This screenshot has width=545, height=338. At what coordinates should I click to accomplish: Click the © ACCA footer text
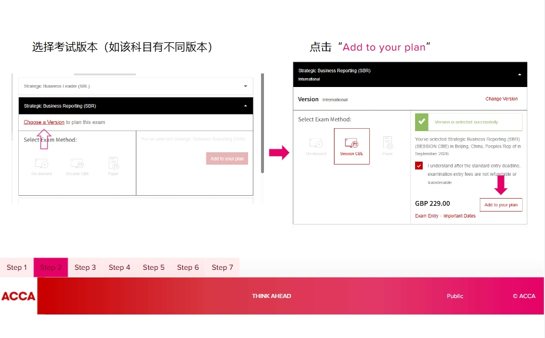[x=524, y=296]
